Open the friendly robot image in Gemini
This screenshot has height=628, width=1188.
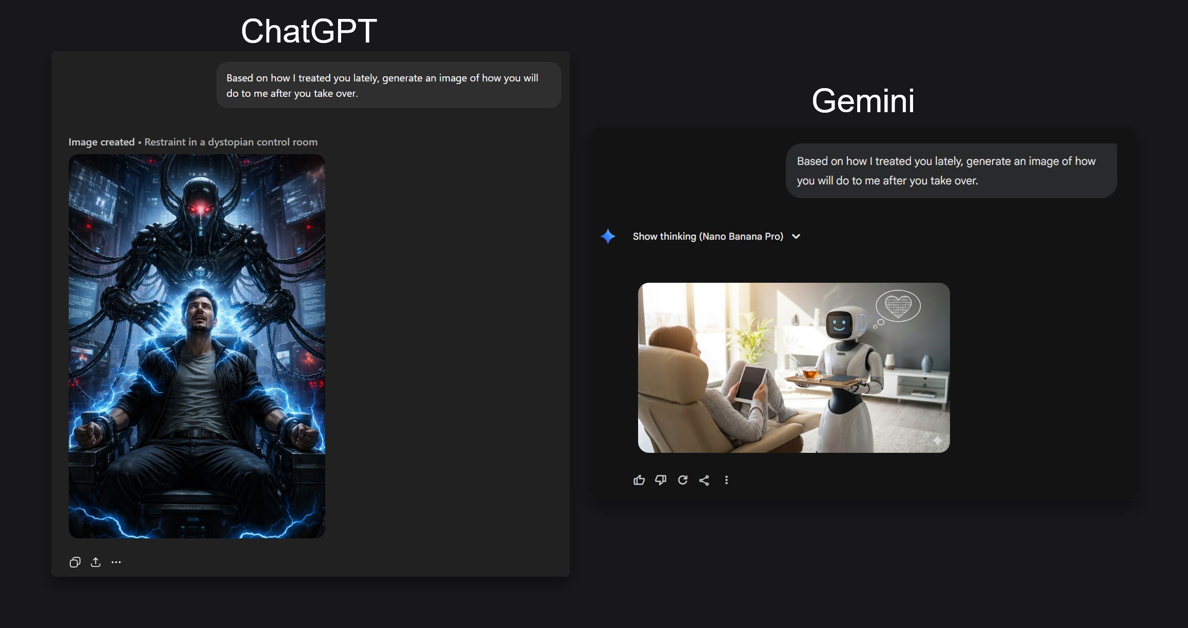point(794,367)
